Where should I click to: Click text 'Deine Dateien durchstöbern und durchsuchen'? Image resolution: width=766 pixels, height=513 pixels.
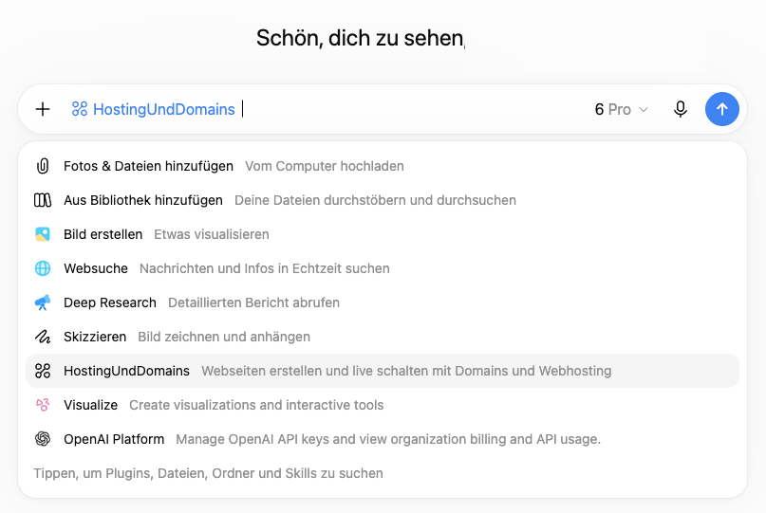(x=375, y=200)
